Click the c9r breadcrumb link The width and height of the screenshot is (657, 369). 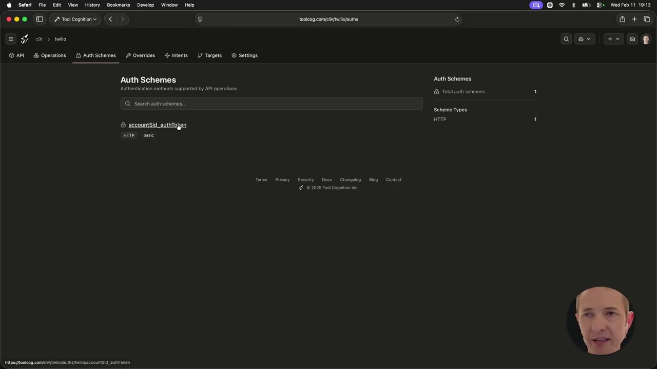click(x=39, y=39)
